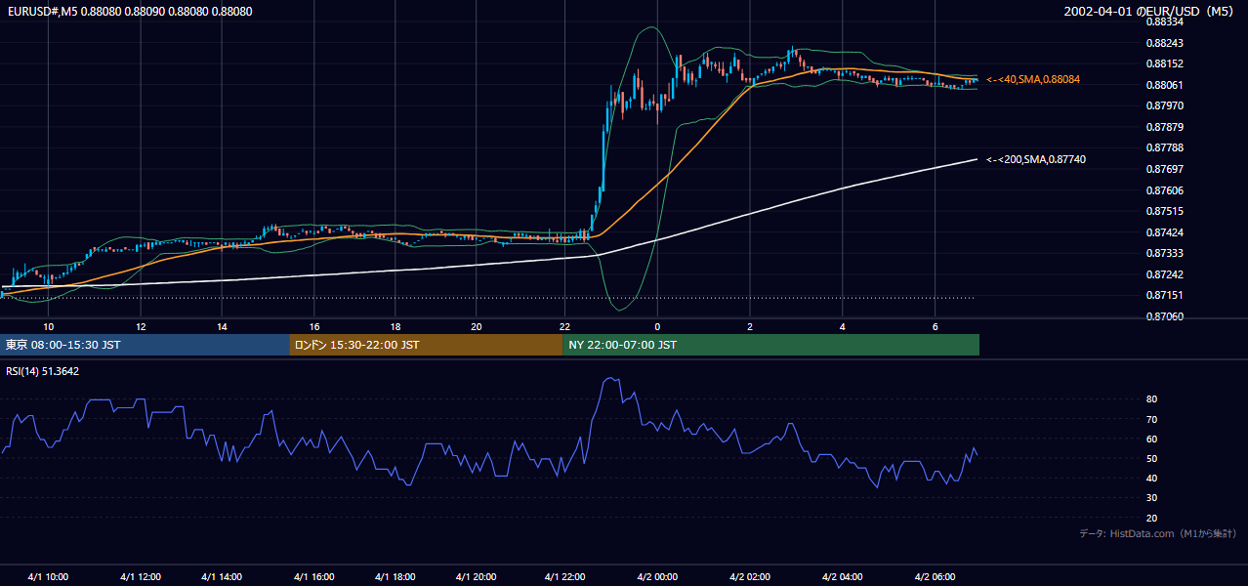Click price level 0.87424 on axis

(1164, 232)
